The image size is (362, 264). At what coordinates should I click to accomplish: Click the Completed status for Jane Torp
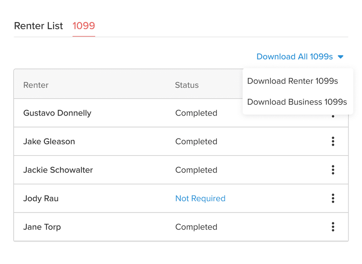click(x=196, y=227)
